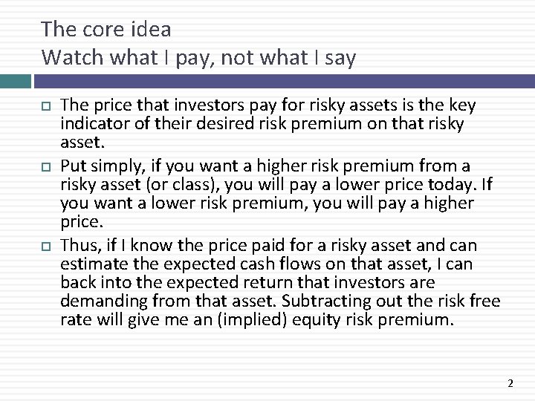The width and height of the screenshot is (535, 401).
Task: Click the first square bullet marker
Action: 46,106
